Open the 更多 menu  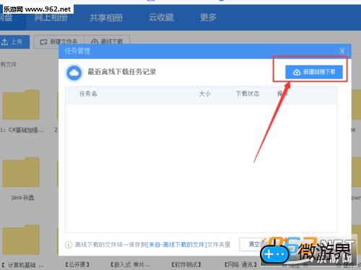point(208,17)
